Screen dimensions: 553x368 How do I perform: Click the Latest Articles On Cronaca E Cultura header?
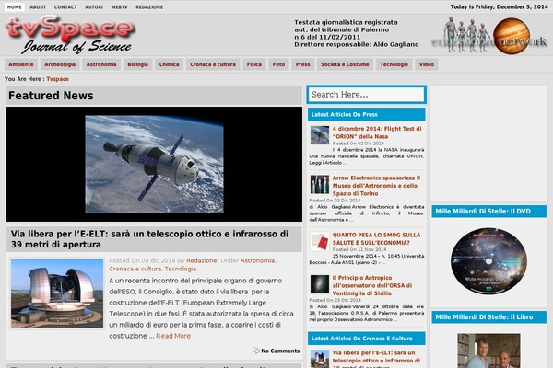[367, 339]
